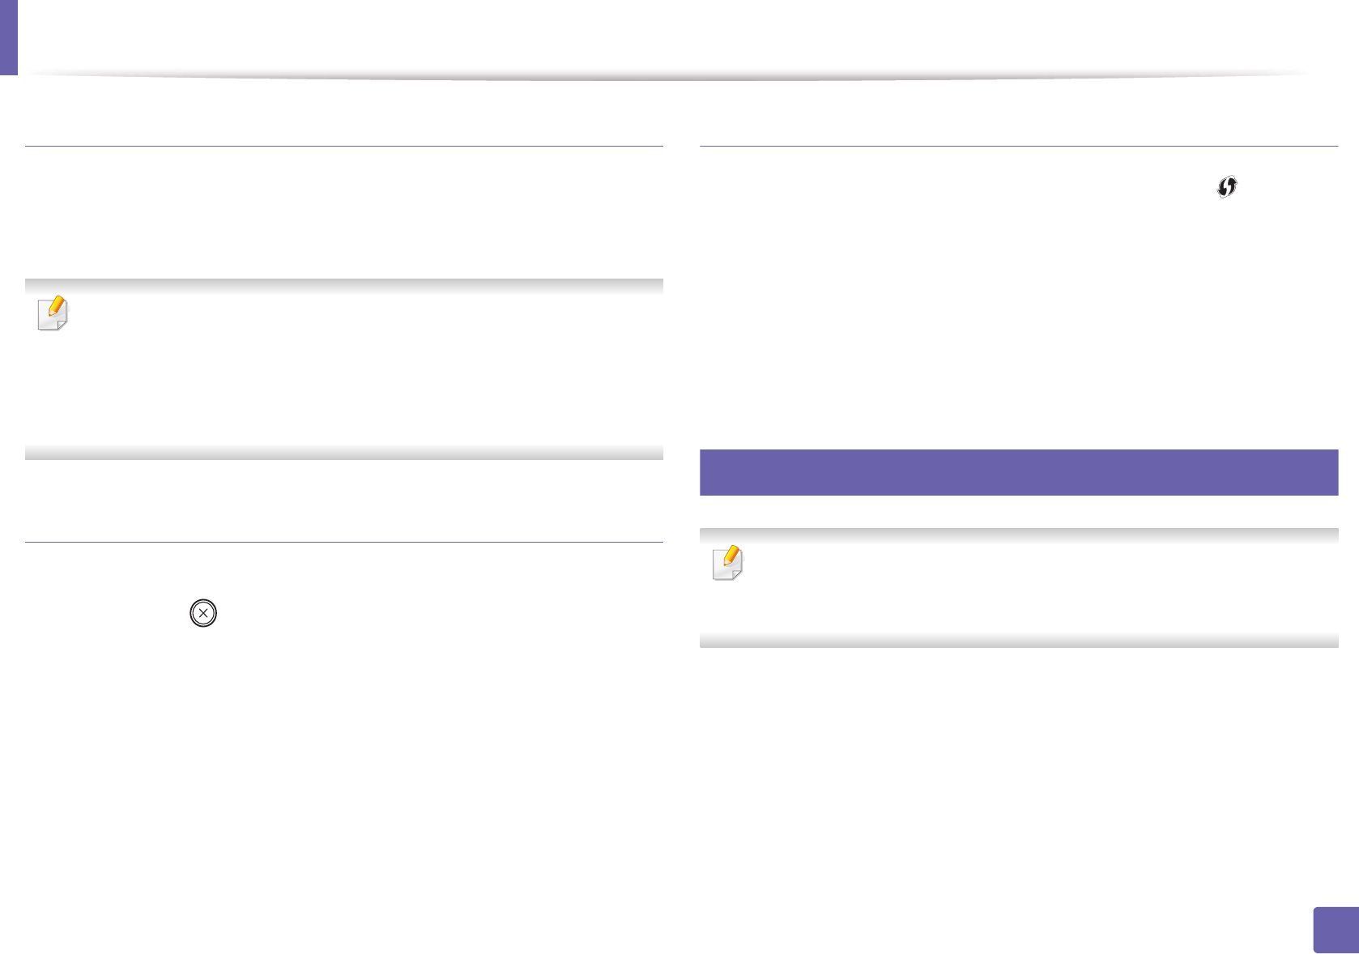Click inside the left gray-bordered note box
The image size is (1359, 954).
(x=344, y=369)
